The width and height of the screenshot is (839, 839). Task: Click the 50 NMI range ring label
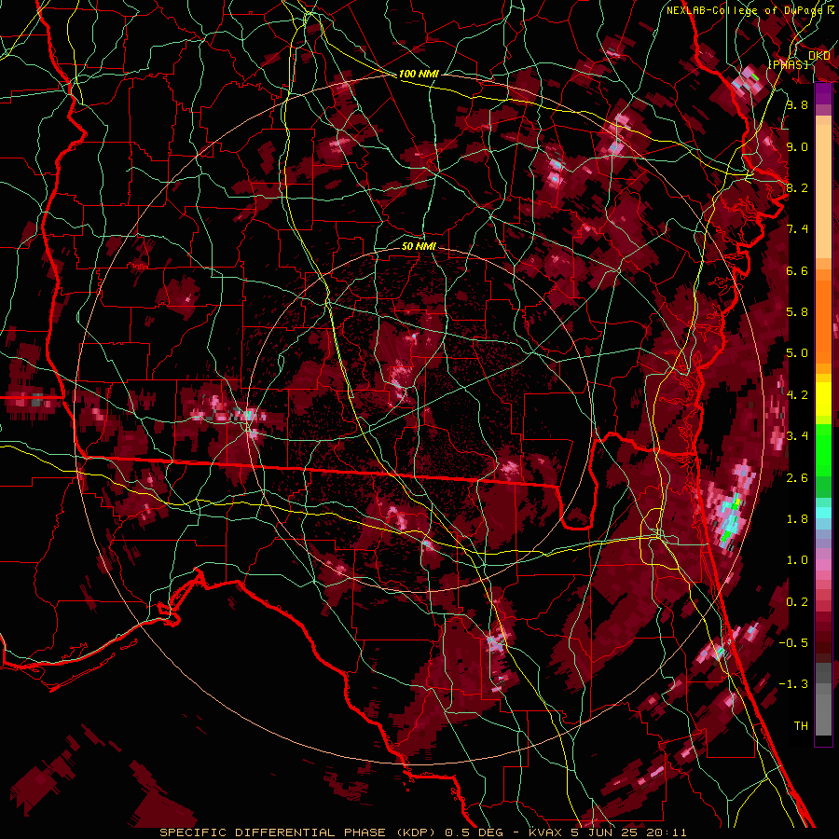tap(419, 246)
